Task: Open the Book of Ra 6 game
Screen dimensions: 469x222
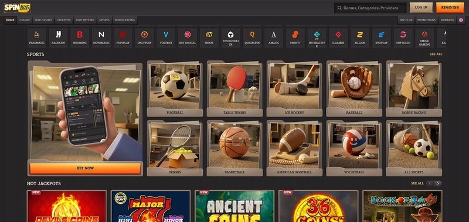Action: [402, 206]
